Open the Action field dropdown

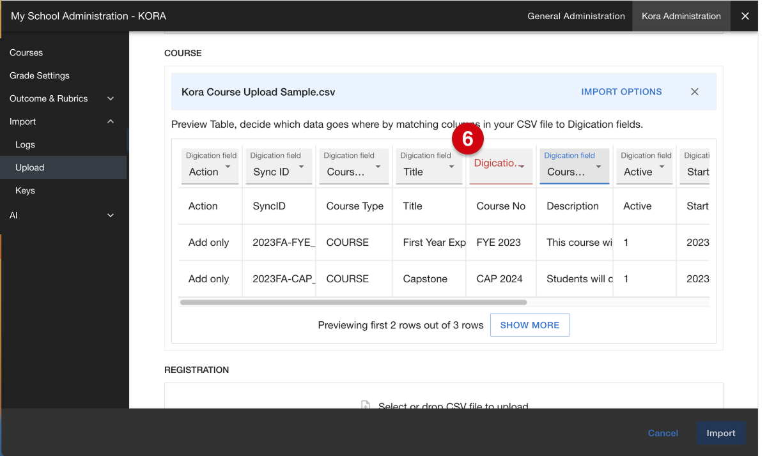point(210,166)
